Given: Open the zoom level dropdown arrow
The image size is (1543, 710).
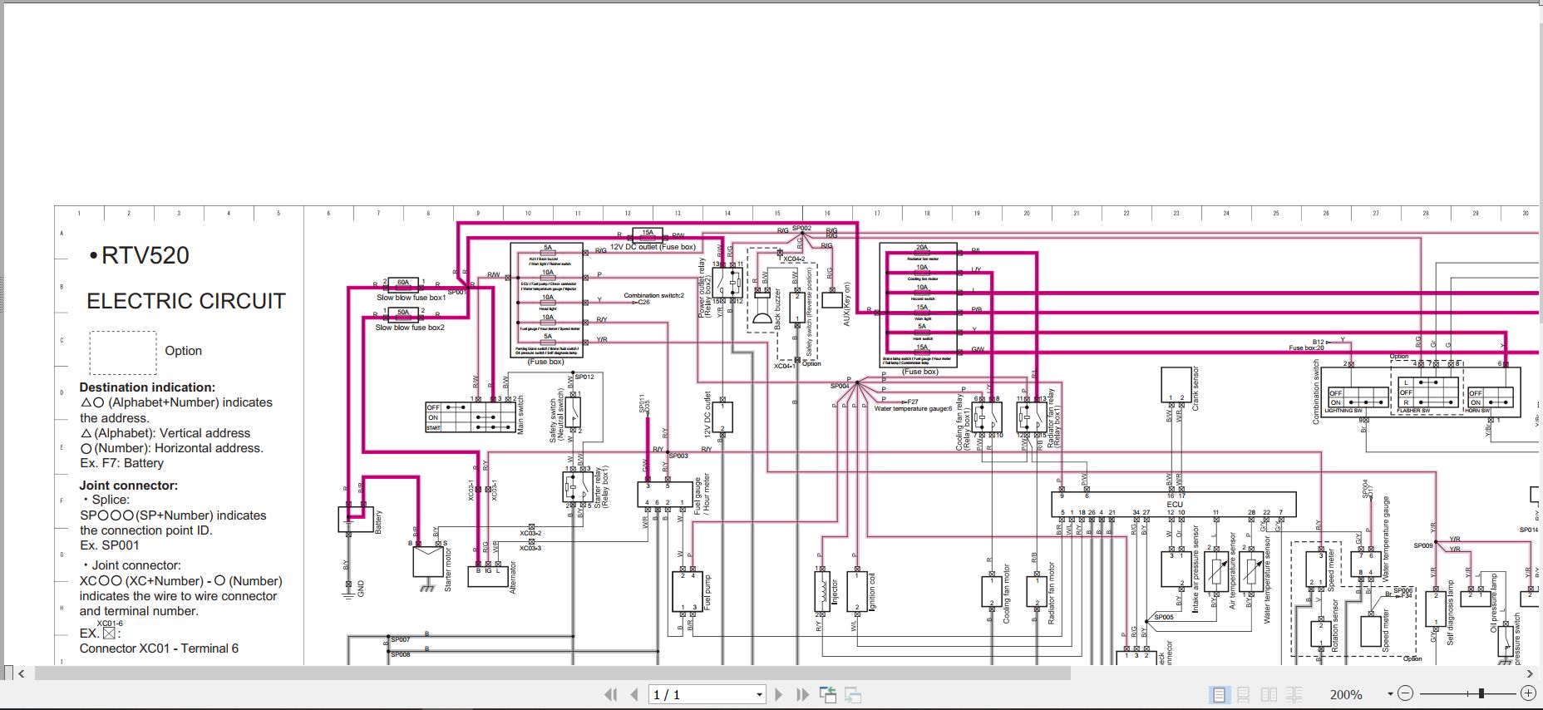Looking at the screenshot, I should coord(1390,694).
